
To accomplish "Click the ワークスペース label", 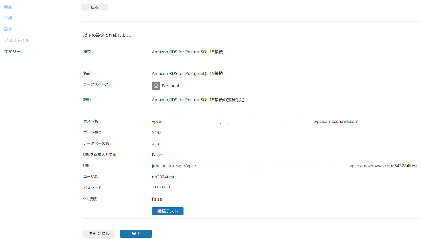I will pos(96,84).
